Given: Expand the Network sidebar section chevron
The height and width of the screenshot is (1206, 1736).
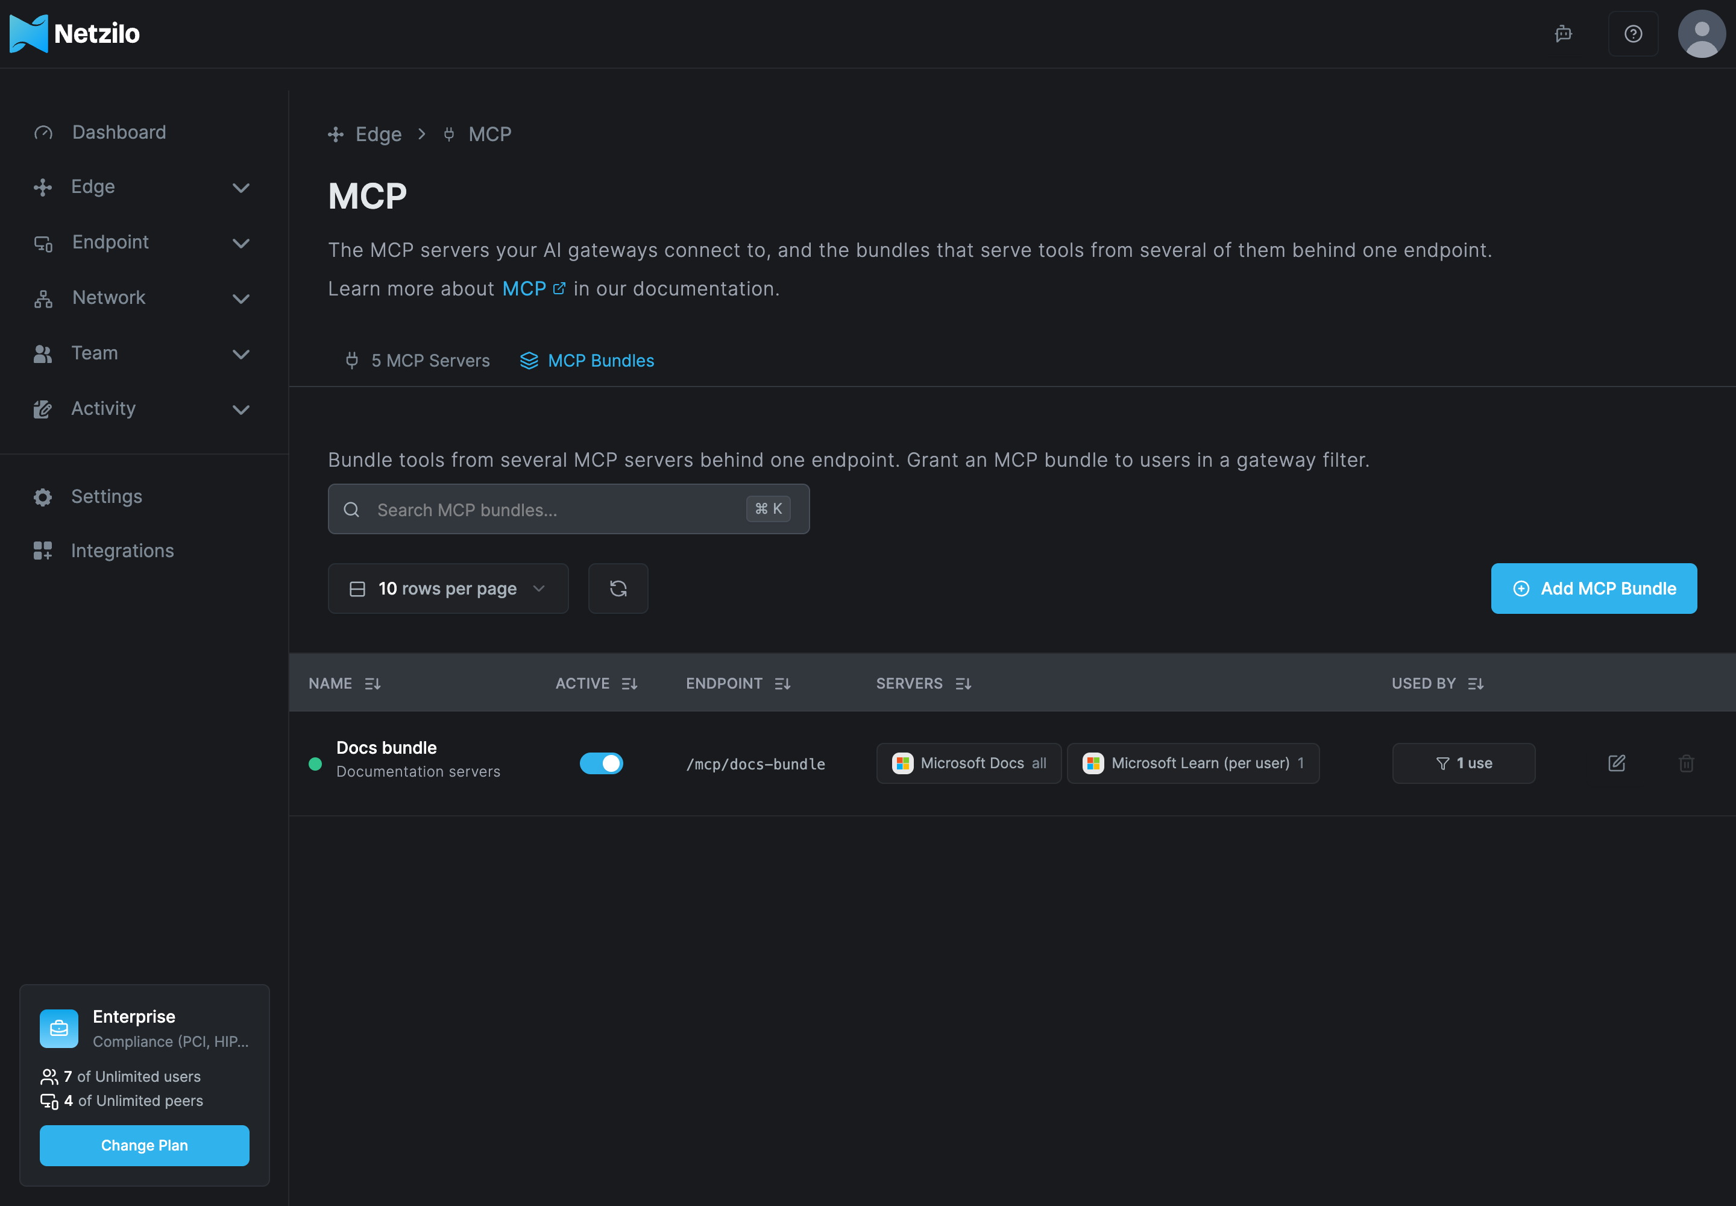Looking at the screenshot, I should pos(241,298).
